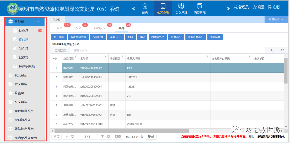Click the 特殊权限箱 icon
The width and height of the screenshot is (290, 143).
15,66
